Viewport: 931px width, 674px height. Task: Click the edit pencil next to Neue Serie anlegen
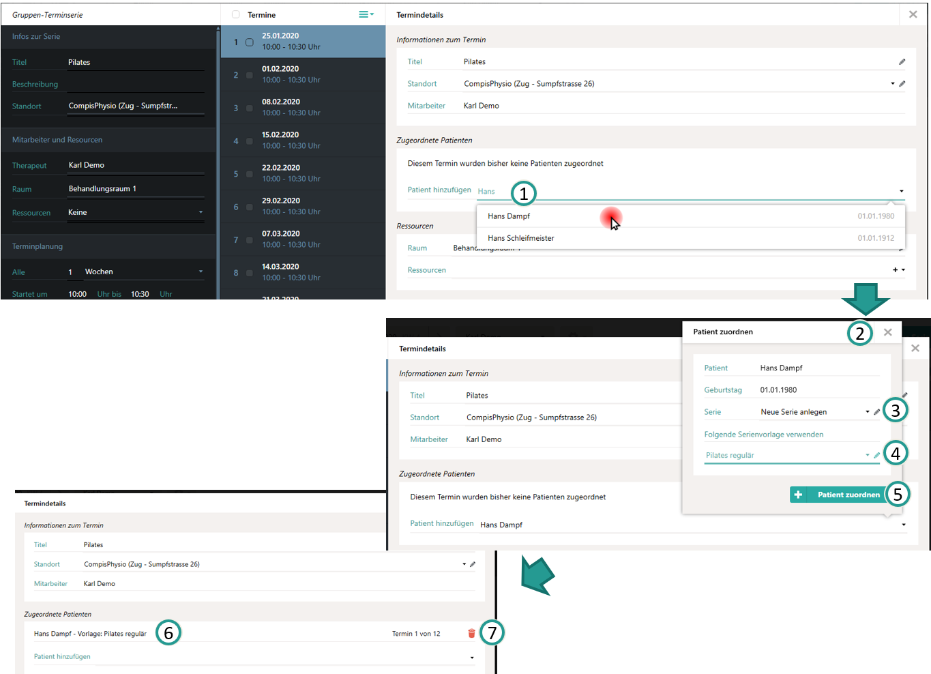click(876, 412)
